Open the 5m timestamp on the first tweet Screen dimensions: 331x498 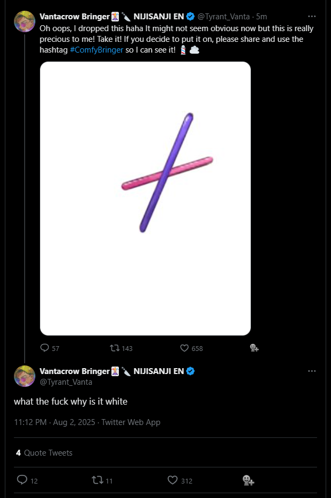tap(261, 17)
